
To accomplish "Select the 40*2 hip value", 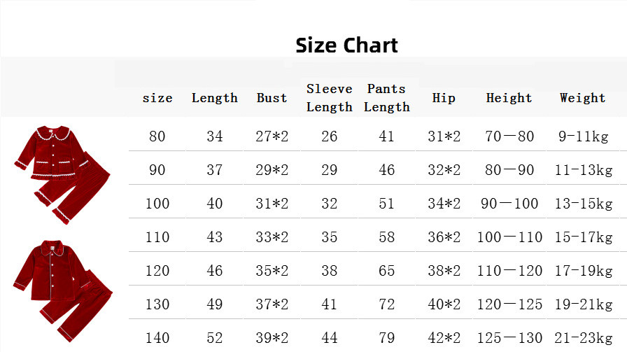I will [444, 304].
